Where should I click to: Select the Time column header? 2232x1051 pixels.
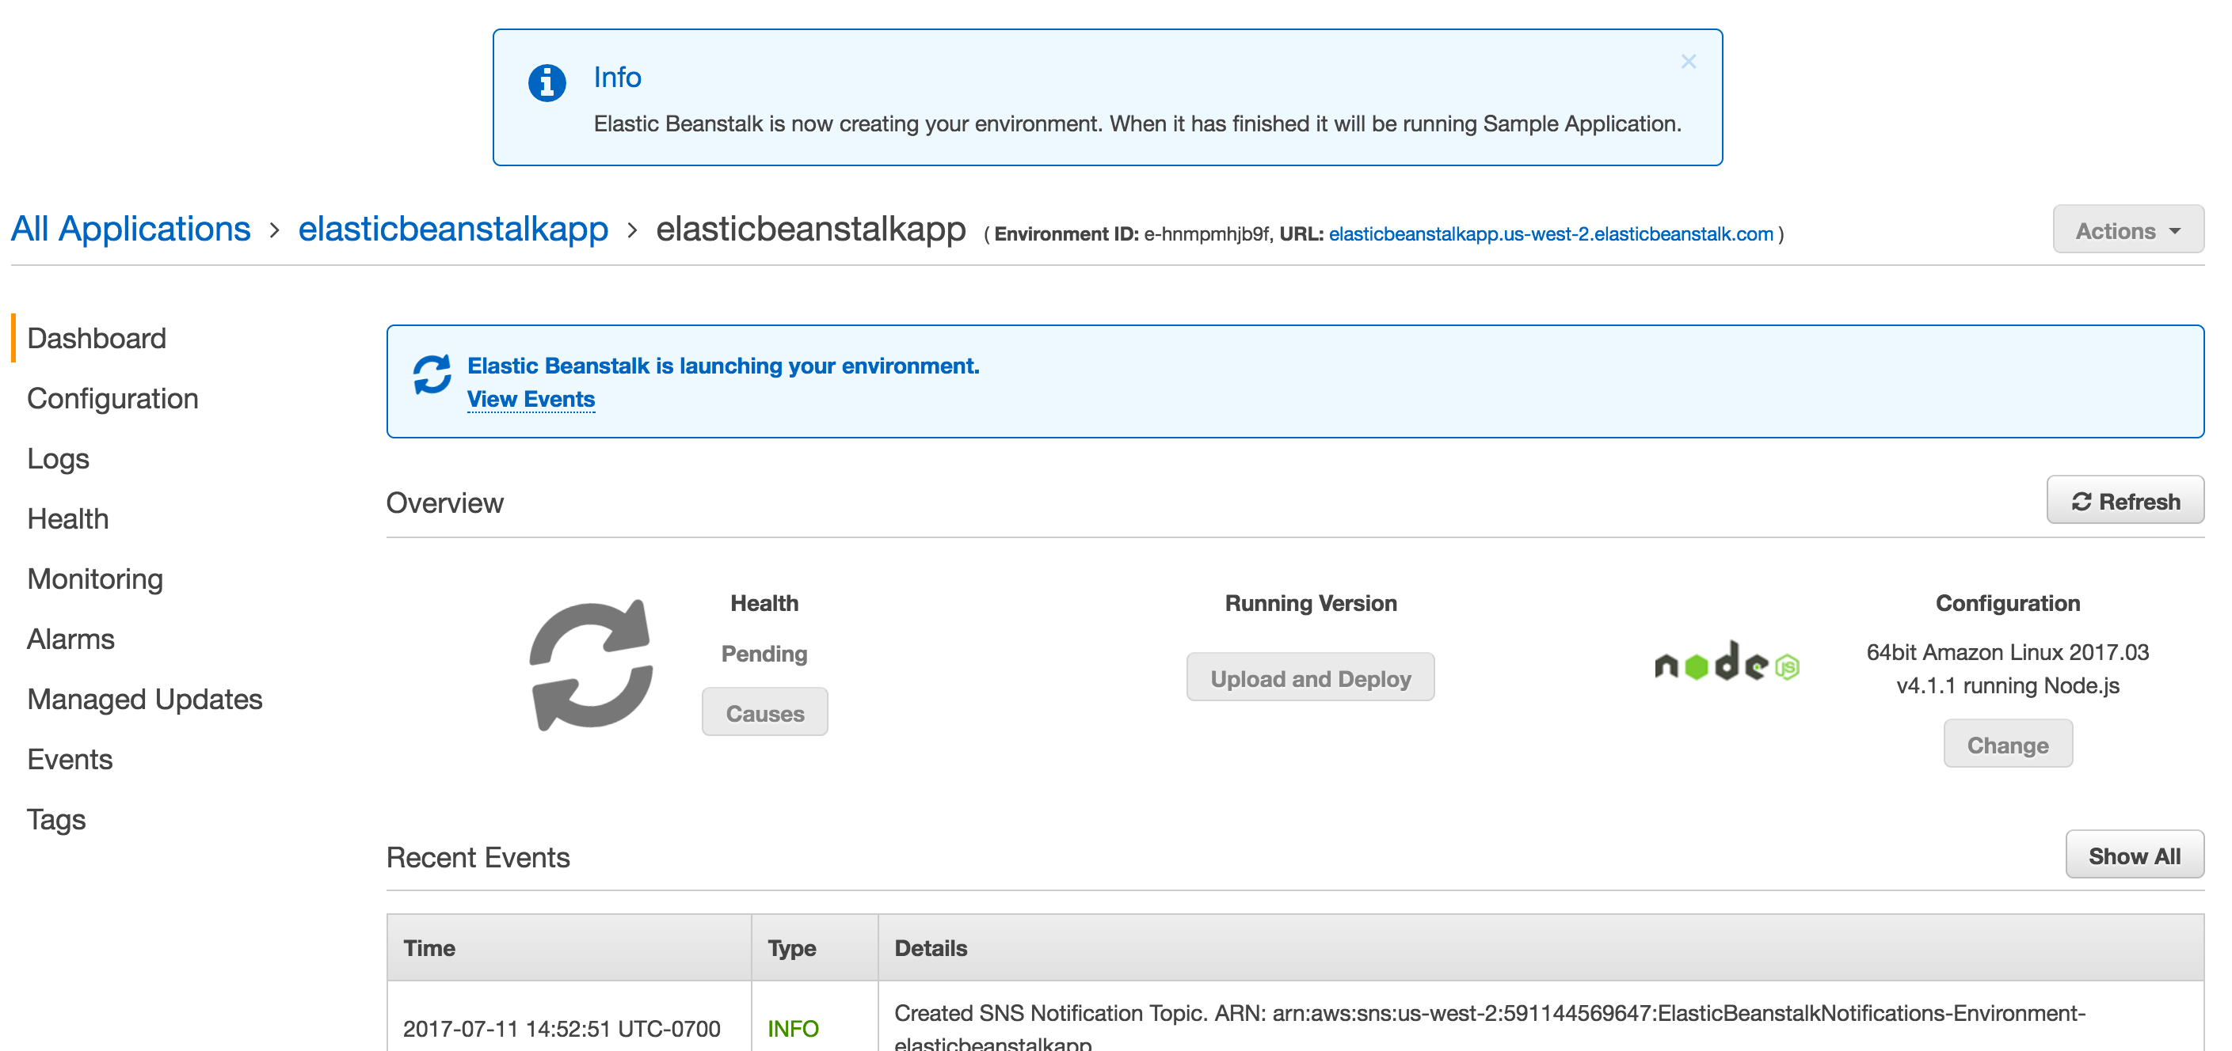429,947
